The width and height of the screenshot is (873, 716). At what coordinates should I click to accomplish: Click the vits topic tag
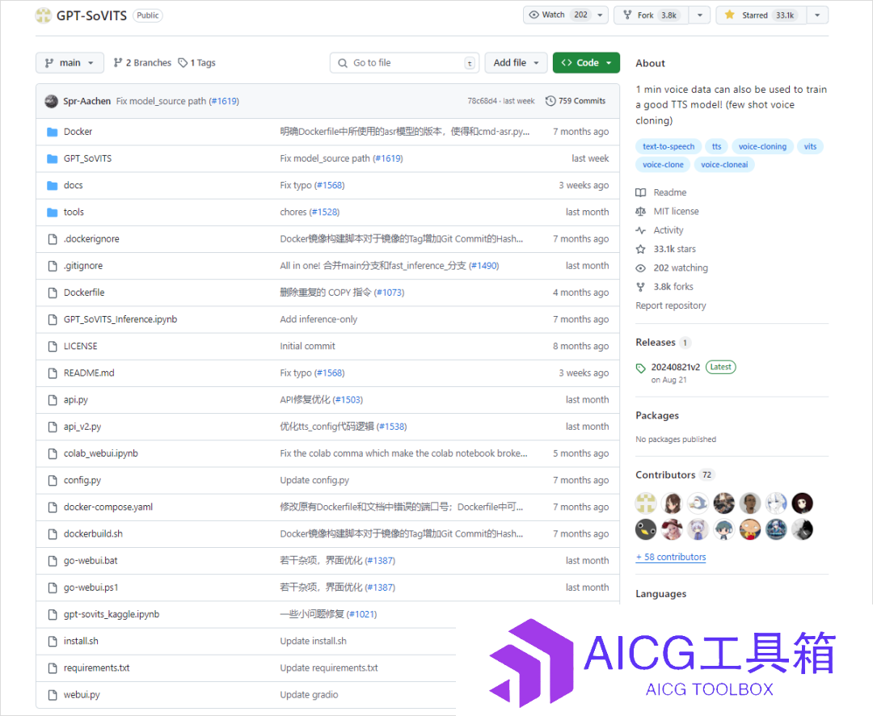[810, 146]
